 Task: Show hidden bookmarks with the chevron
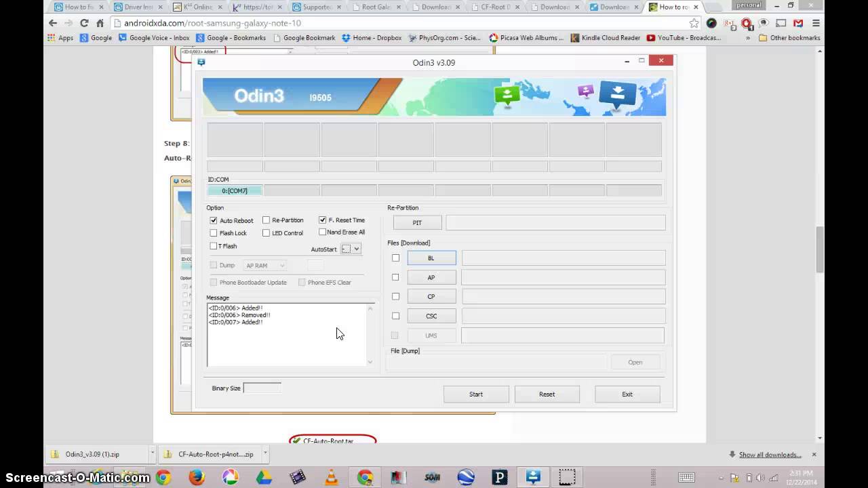[748, 38]
